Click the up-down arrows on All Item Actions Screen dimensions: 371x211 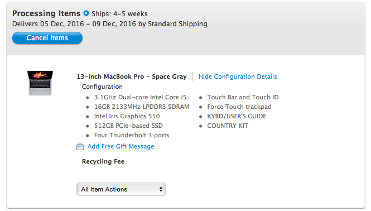coord(161,189)
